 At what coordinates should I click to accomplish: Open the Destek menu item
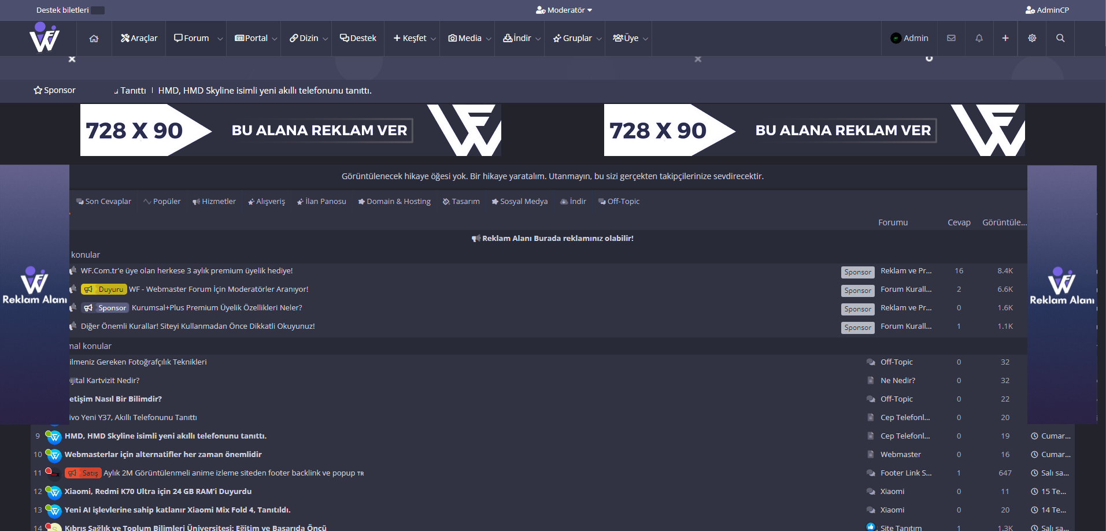point(358,38)
